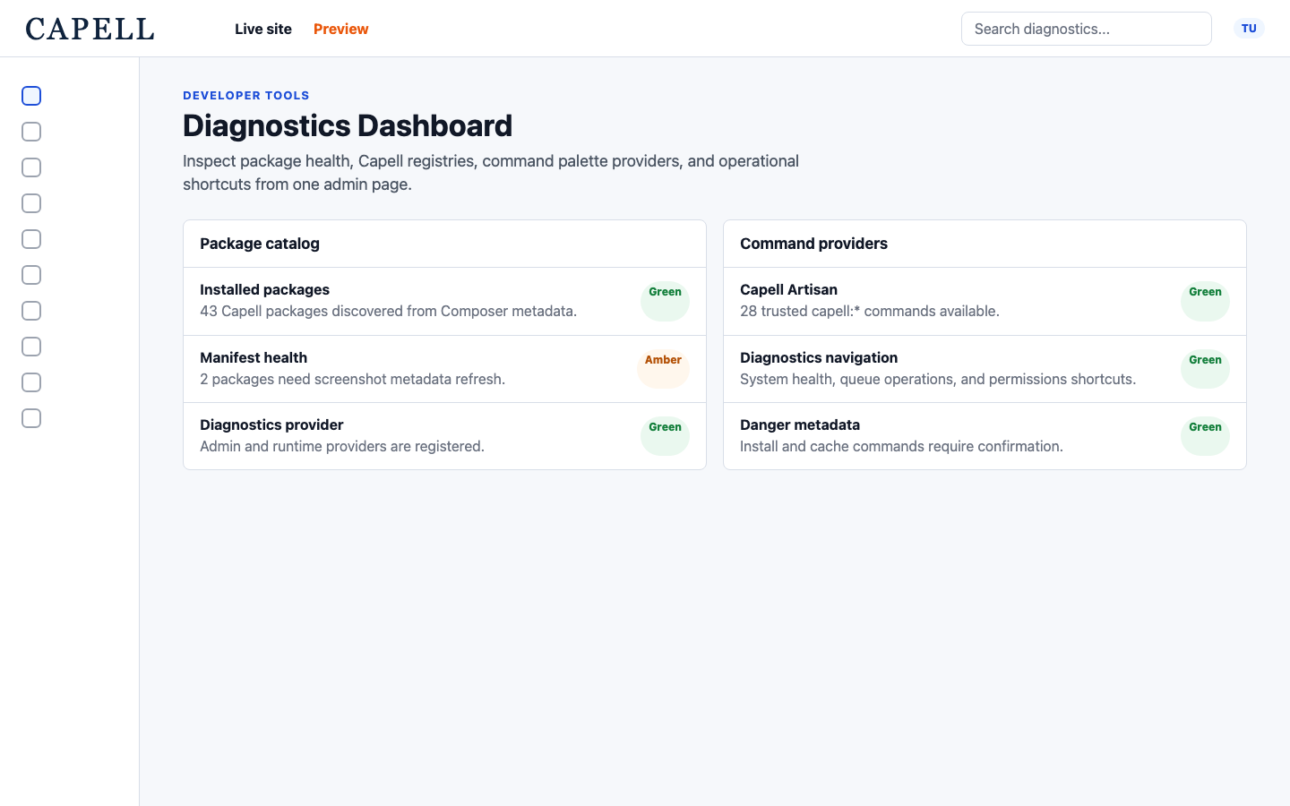Click Green badge on Capell Artisan
This screenshot has height=806, width=1290.
(x=1205, y=301)
